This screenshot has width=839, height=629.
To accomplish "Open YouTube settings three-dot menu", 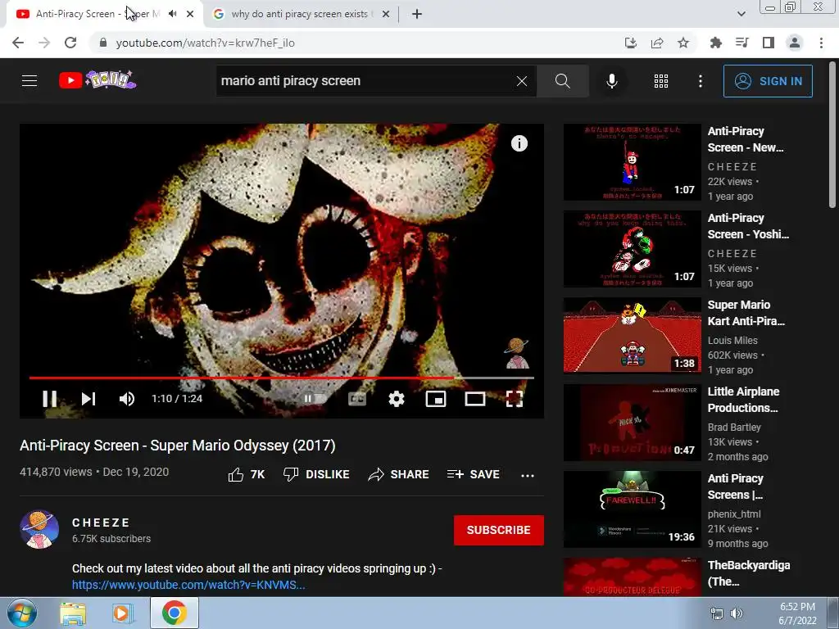I will pos(701,81).
